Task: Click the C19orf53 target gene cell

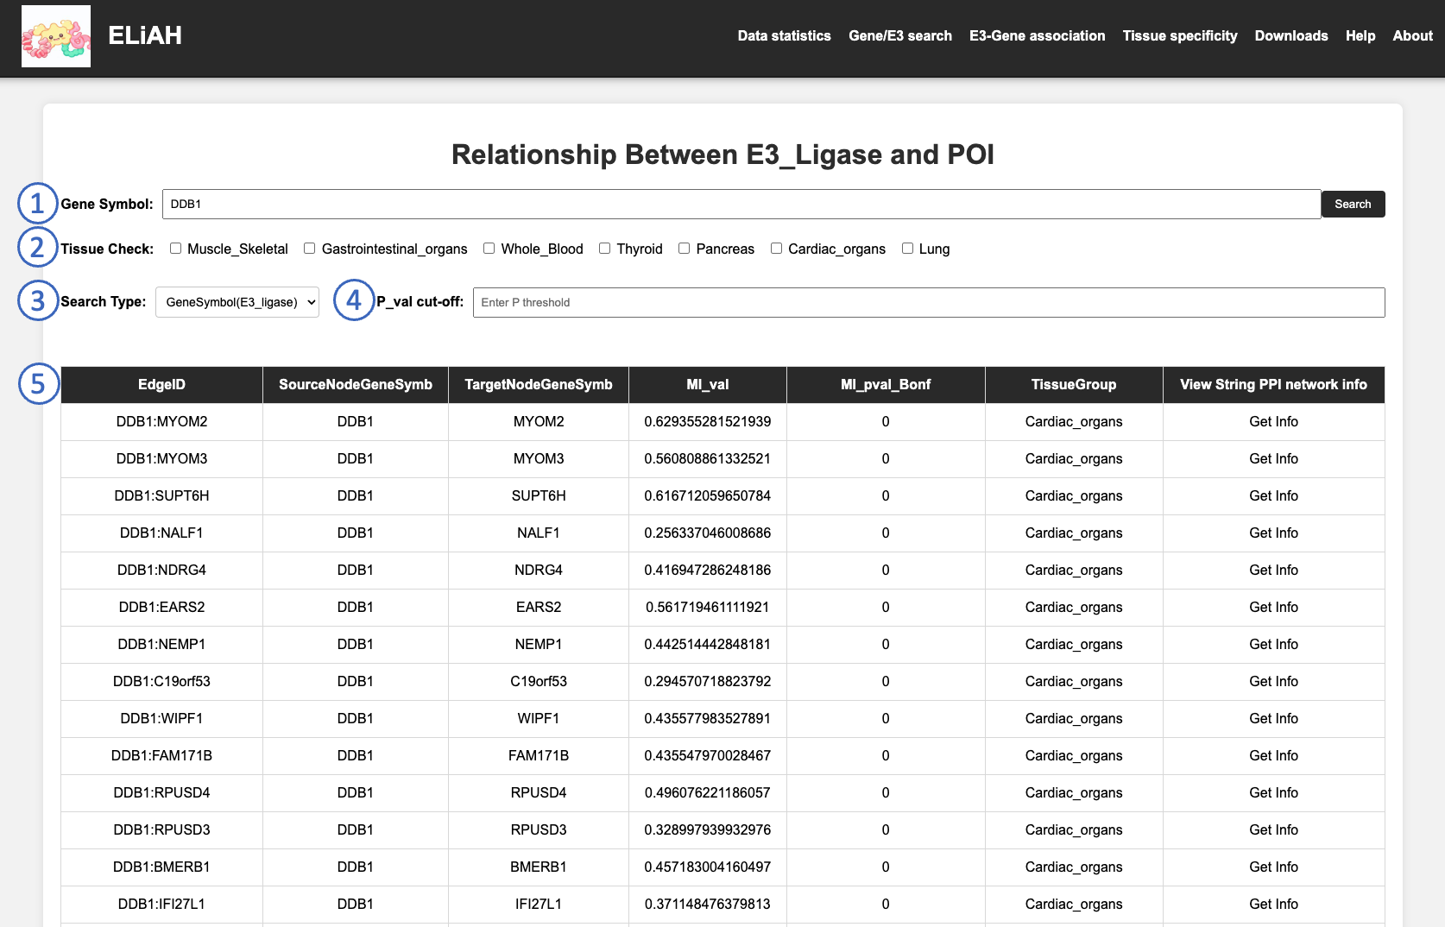Action: click(539, 682)
